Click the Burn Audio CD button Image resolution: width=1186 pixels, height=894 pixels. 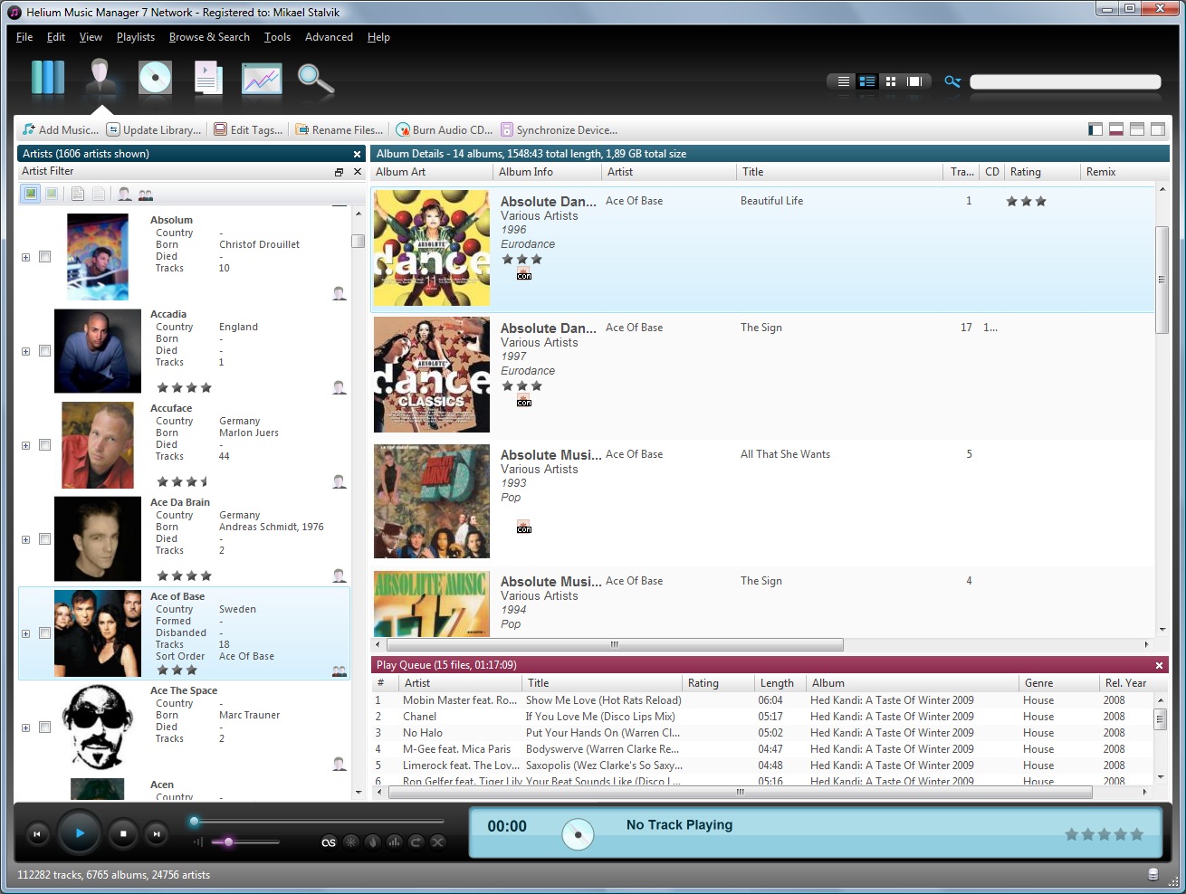[445, 130]
